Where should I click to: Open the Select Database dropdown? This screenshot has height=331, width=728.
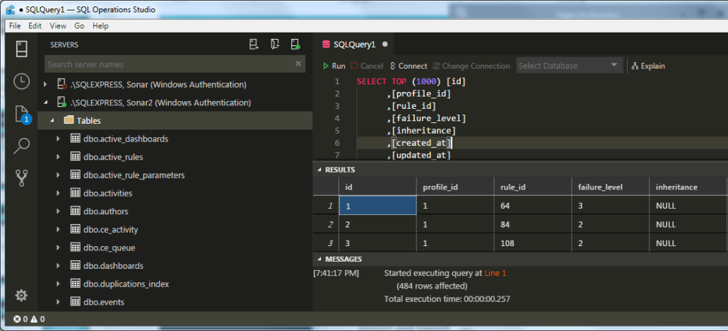pos(568,66)
